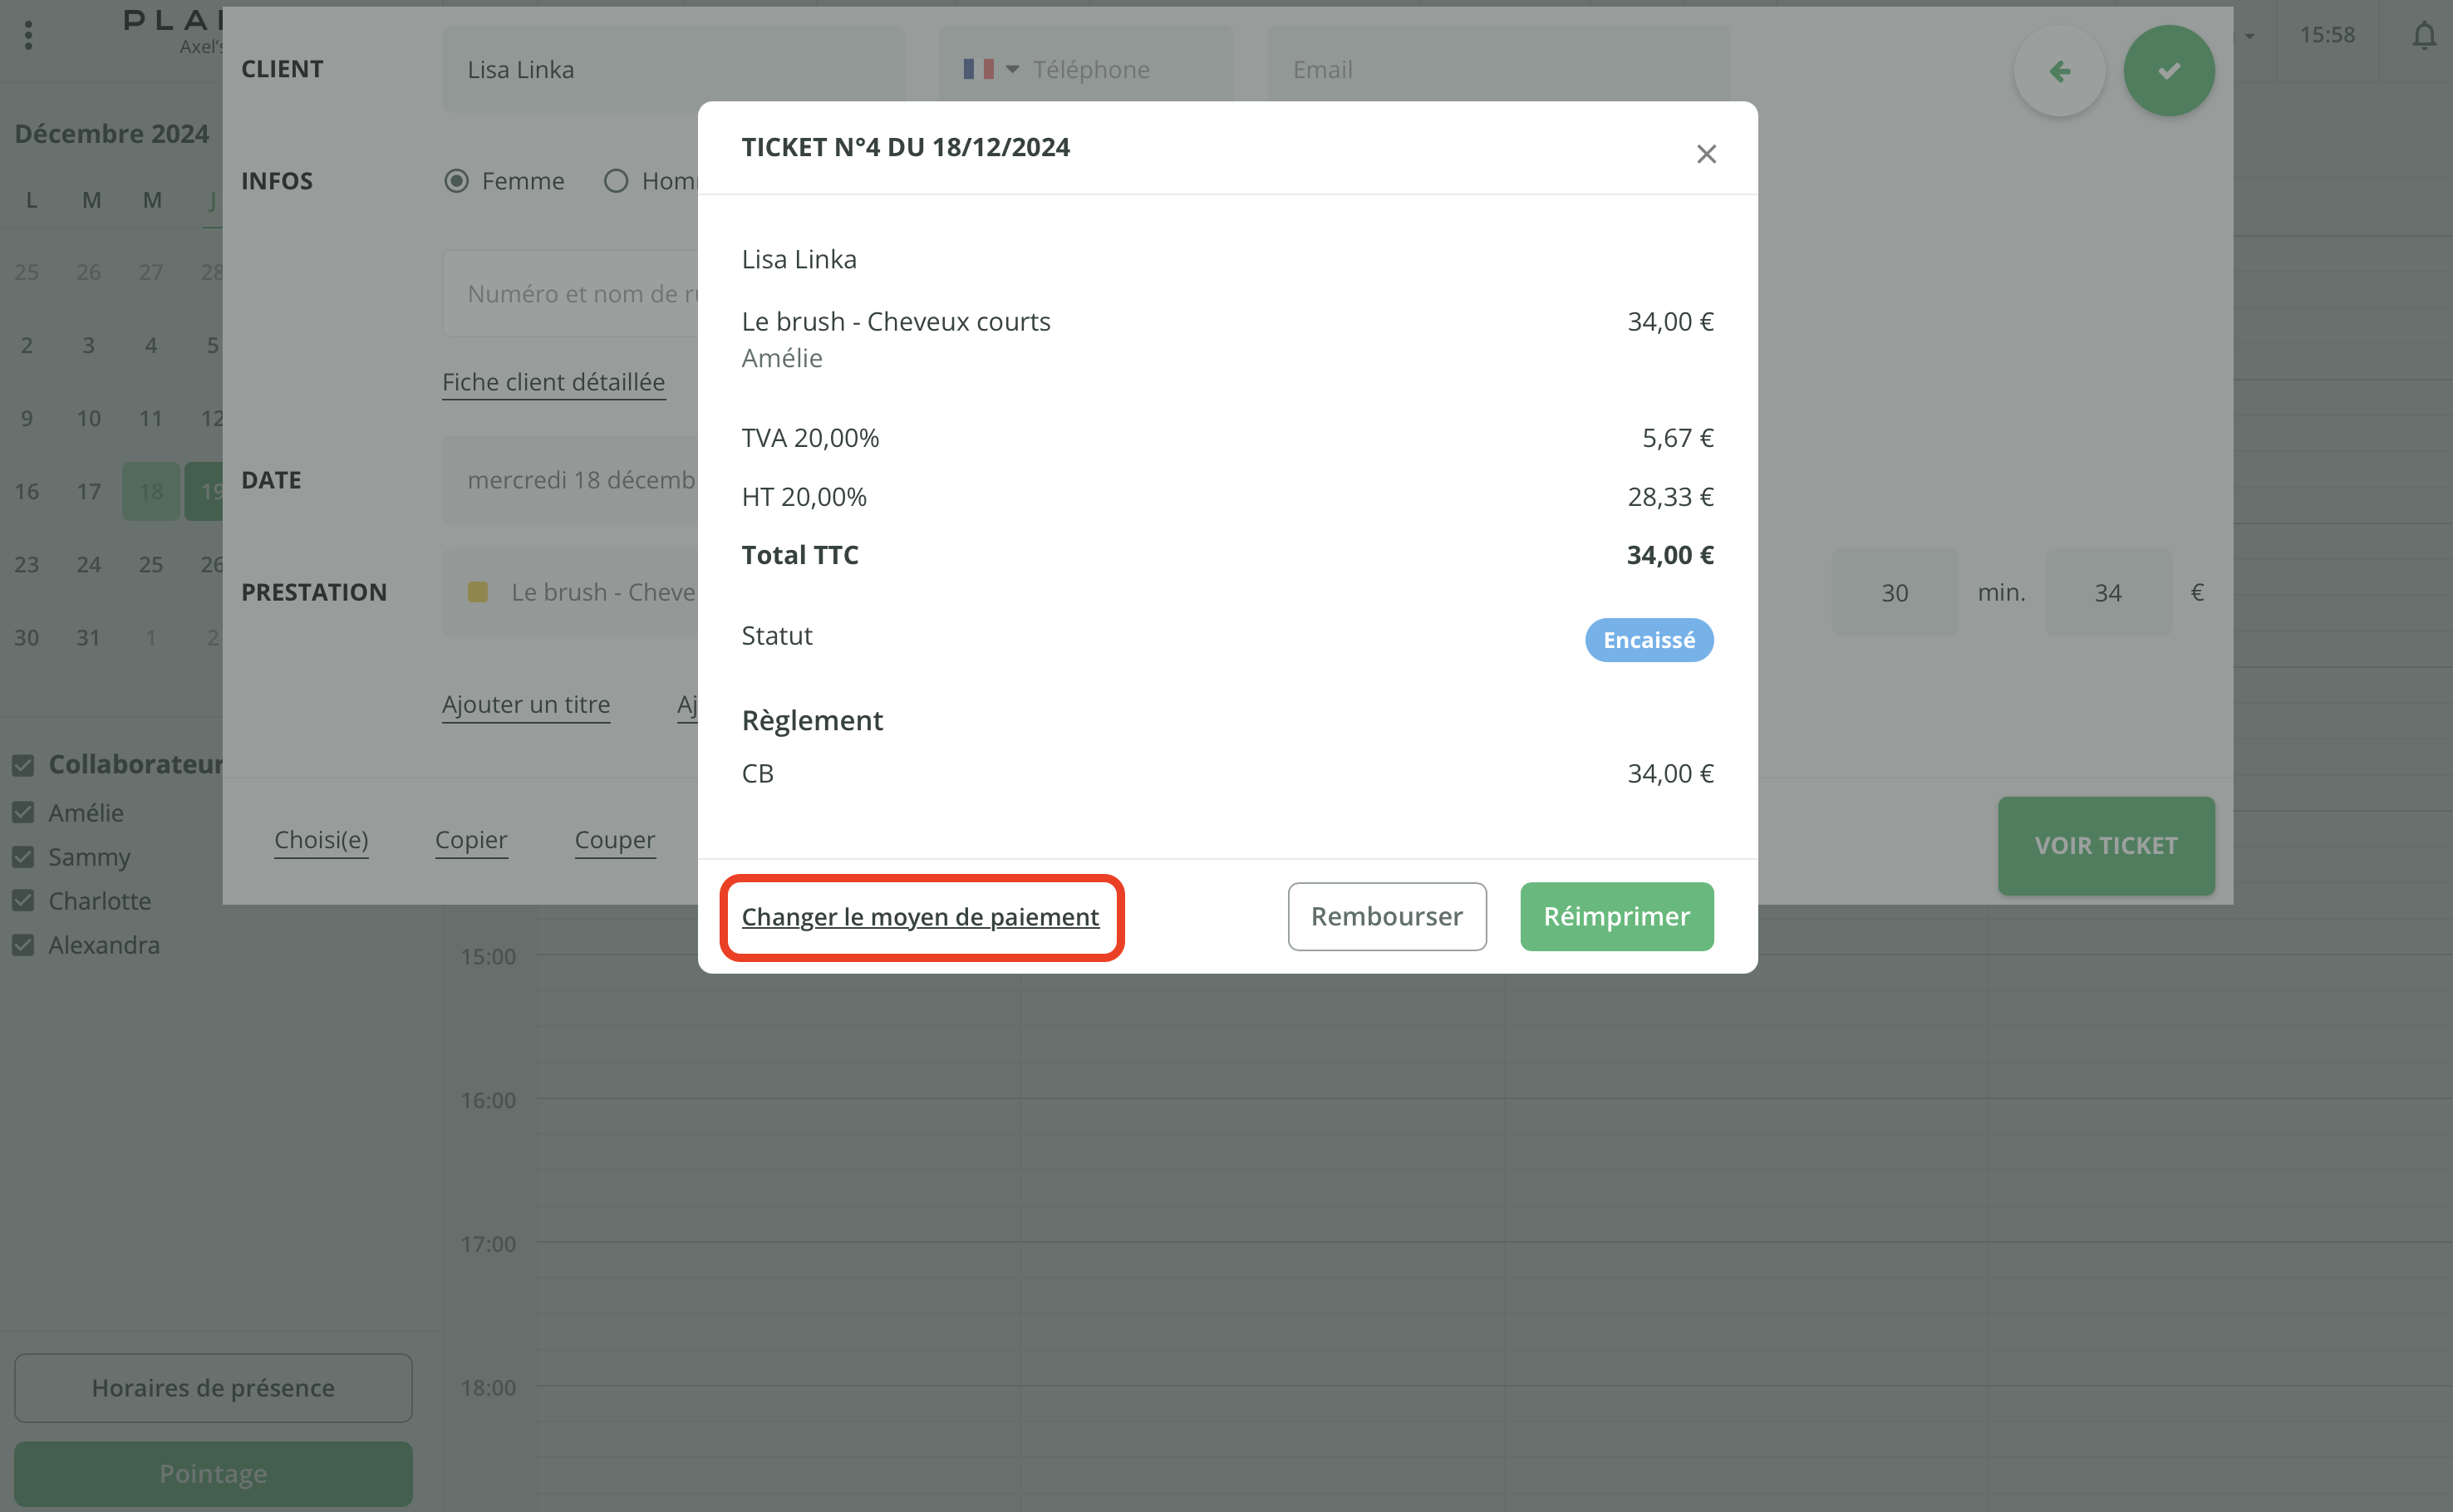
Task: Toggle the Charlotte collaborator checkbox
Action: tap(23, 900)
